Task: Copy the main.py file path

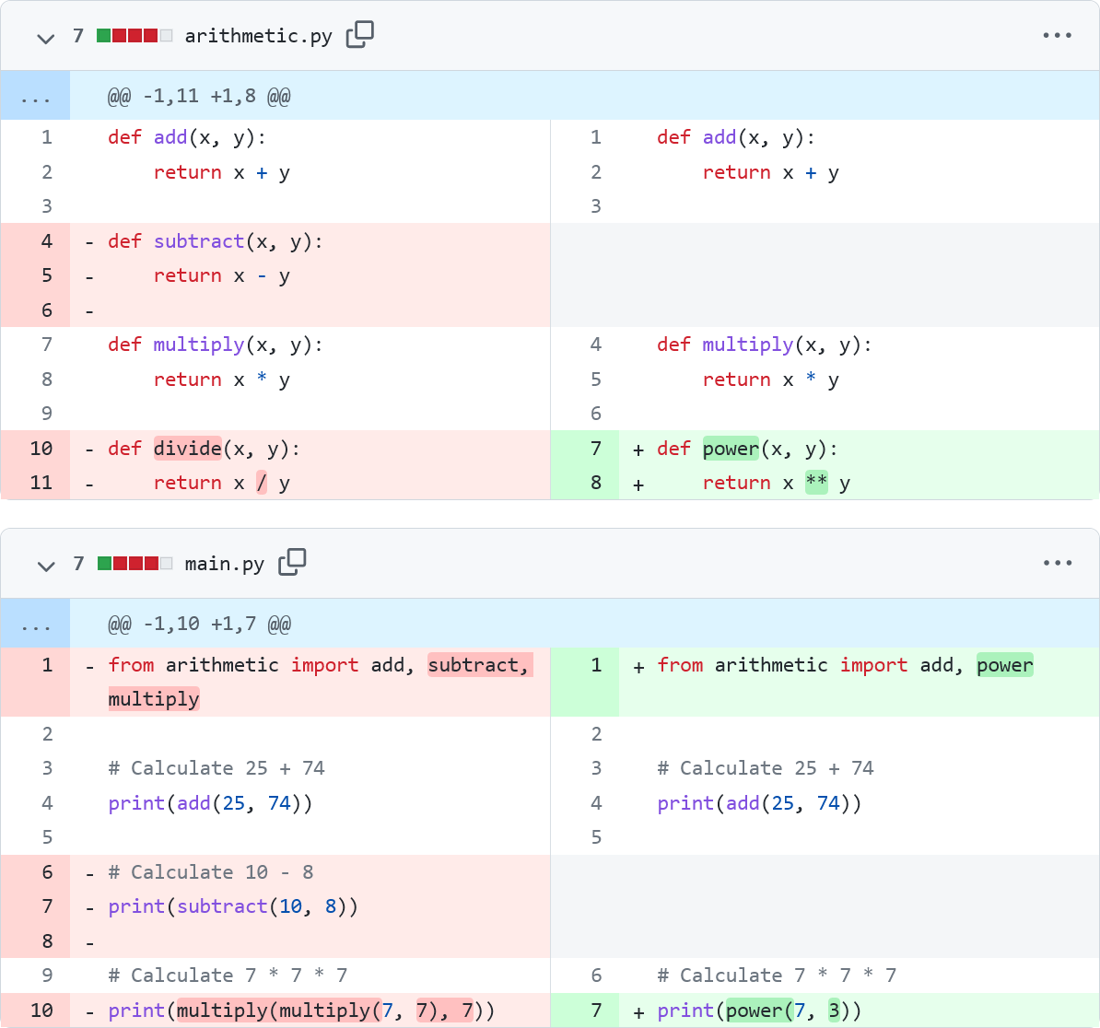Action: point(292,562)
